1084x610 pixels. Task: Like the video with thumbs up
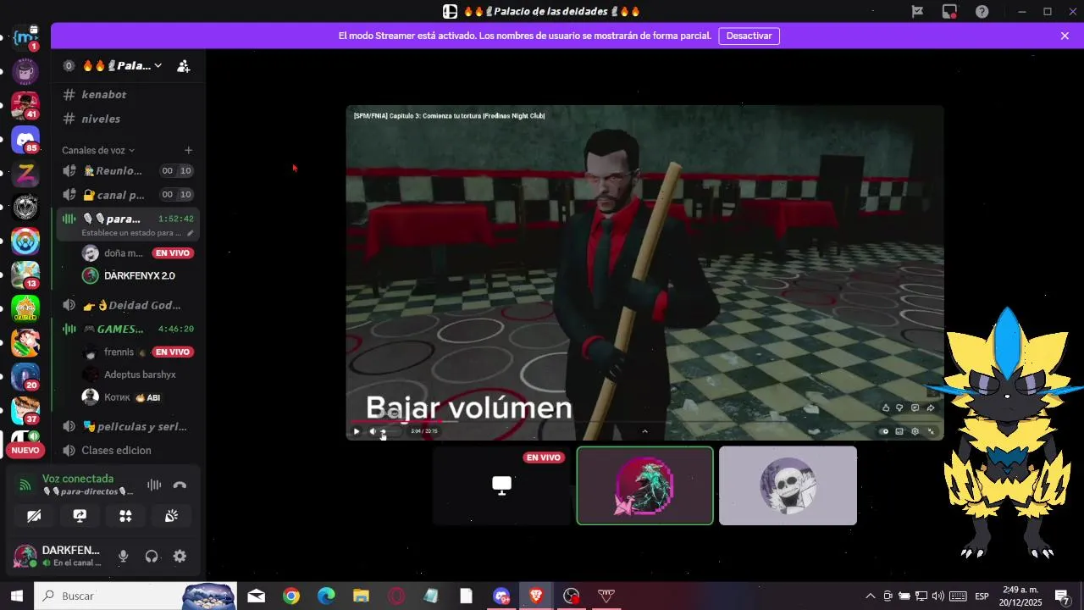pyautogui.click(x=886, y=408)
